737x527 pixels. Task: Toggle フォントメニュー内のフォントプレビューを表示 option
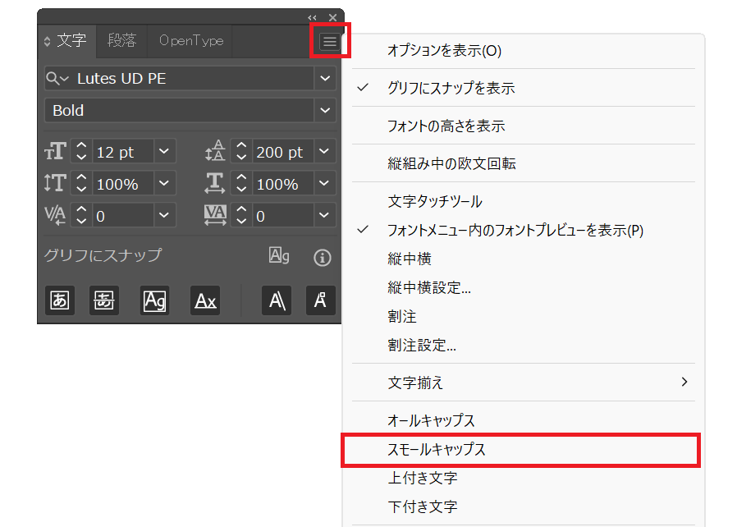coord(515,231)
